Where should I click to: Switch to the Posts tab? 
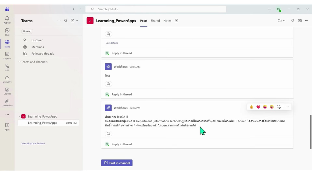[144, 21]
